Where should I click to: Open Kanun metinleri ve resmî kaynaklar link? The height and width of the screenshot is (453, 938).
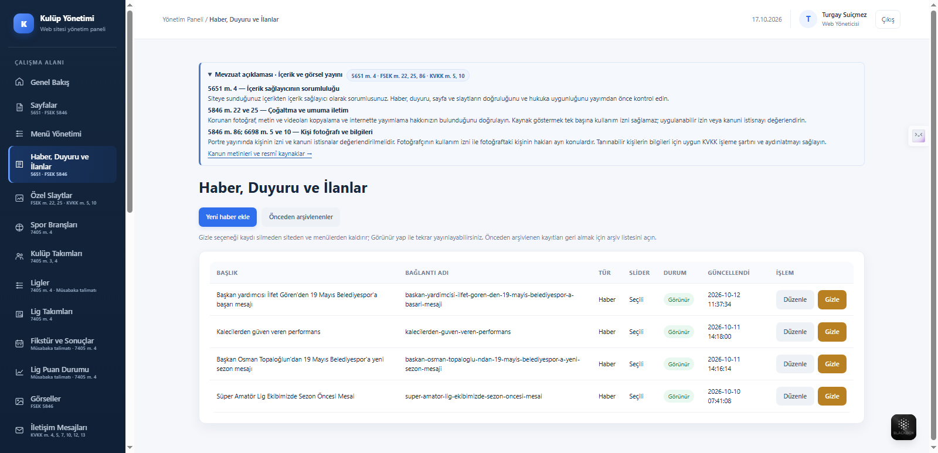(260, 154)
